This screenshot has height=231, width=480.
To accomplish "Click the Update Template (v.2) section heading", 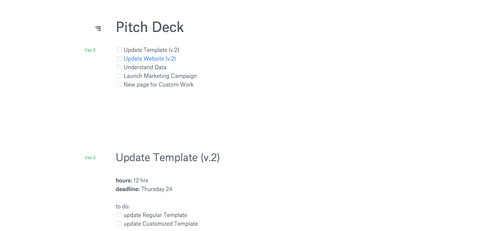I will 168,157.
